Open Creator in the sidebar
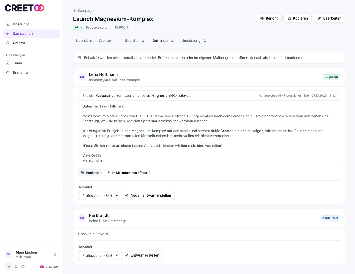The width and height of the screenshot is (355, 274). pos(31,43)
